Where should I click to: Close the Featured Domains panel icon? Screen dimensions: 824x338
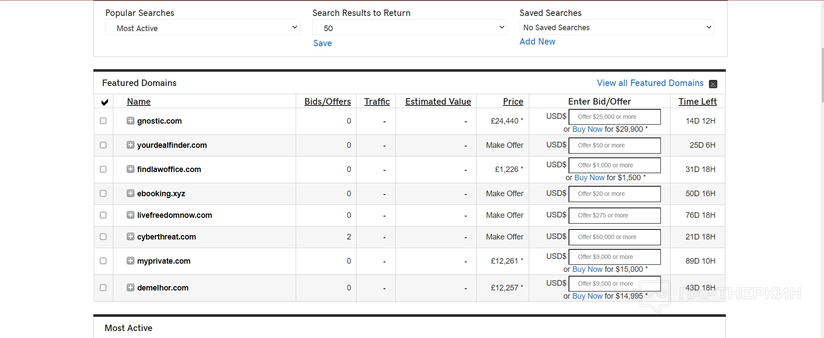pos(713,84)
